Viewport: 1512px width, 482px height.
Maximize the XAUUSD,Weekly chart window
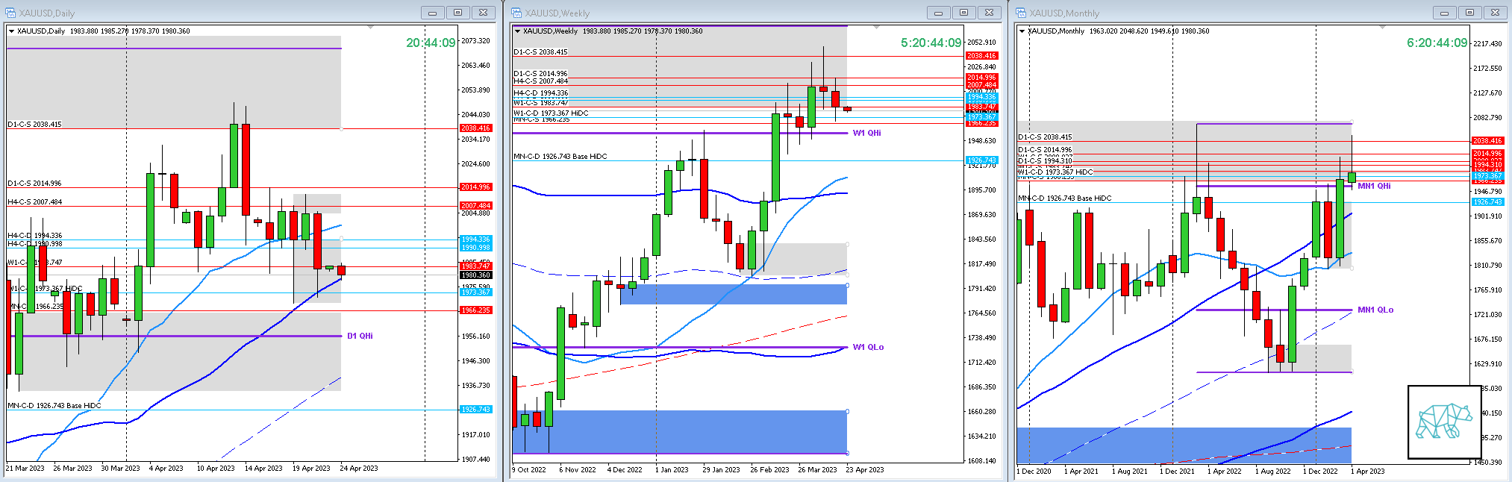pos(963,13)
